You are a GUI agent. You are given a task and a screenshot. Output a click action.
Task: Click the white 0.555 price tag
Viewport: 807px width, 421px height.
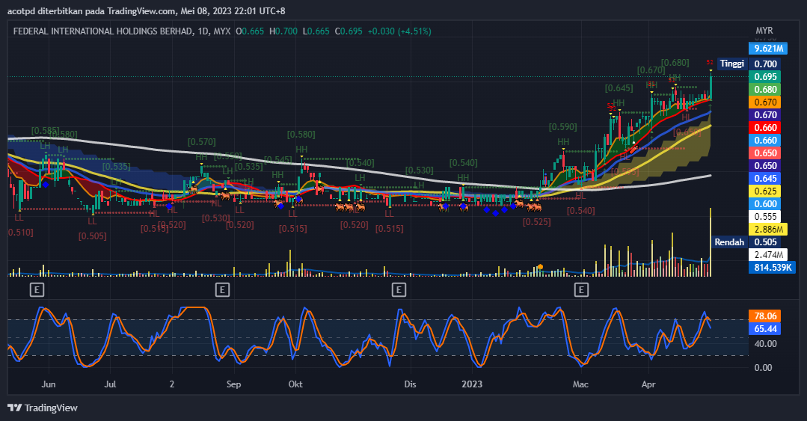point(765,217)
